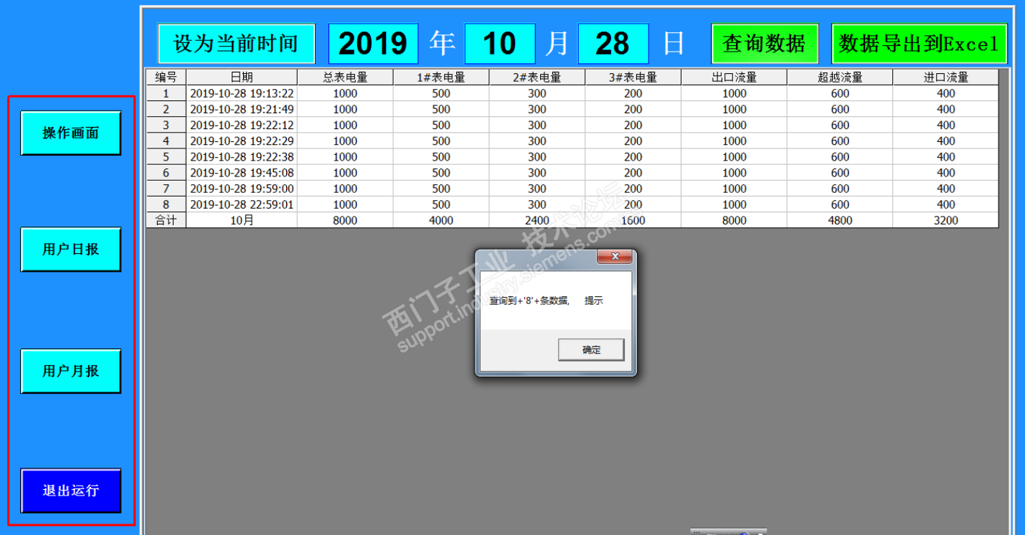Select the 8000 total under 总表电量
1025x535 pixels.
(x=345, y=220)
